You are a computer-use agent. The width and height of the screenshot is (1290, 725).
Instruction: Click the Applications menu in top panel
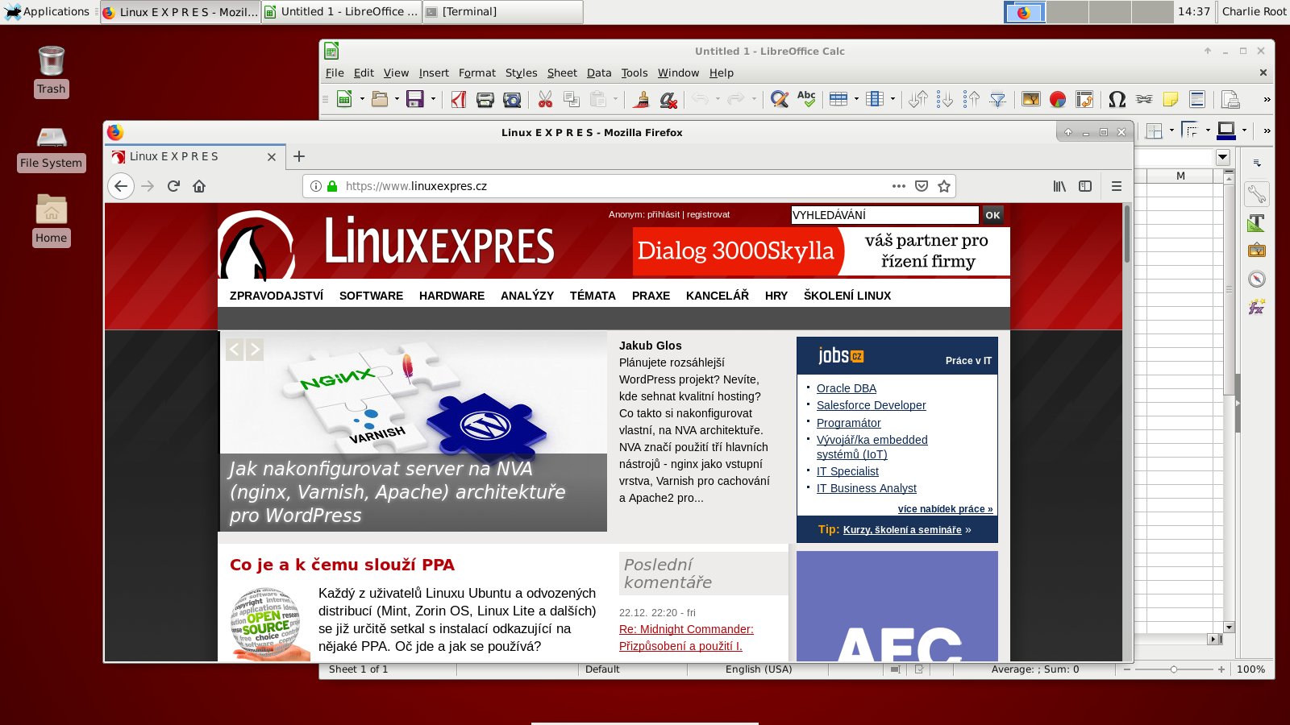point(48,11)
